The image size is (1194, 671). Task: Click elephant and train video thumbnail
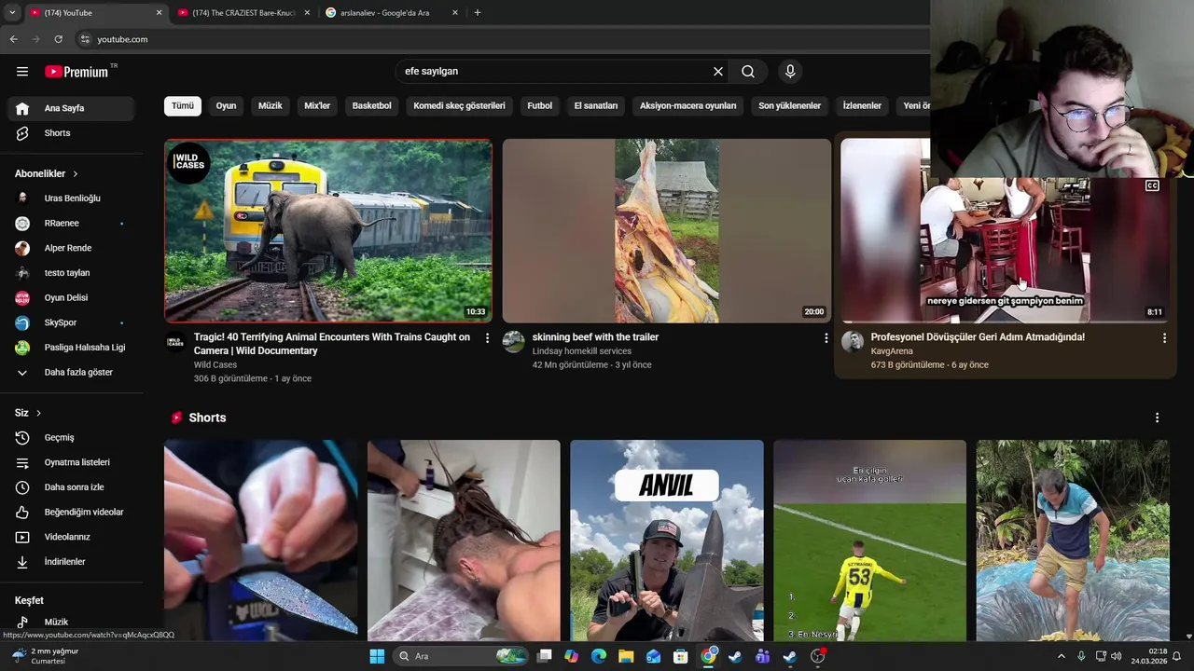click(328, 231)
